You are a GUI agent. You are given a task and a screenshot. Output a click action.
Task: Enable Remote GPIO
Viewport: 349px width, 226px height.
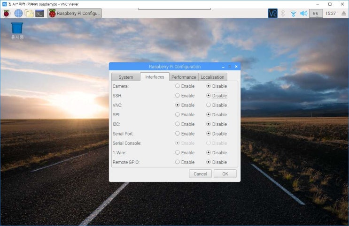pyautogui.click(x=185, y=162)
